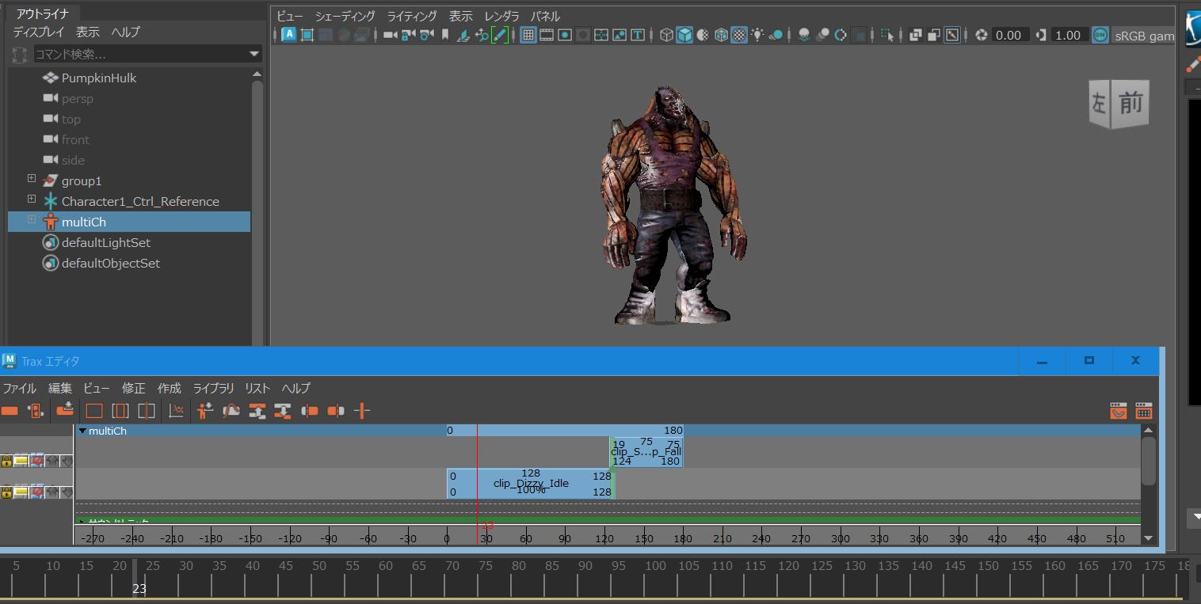Image resolution: width=1201 pixels, height=604 pixels.
Task: Click the field chart icon
Action: 601,35
